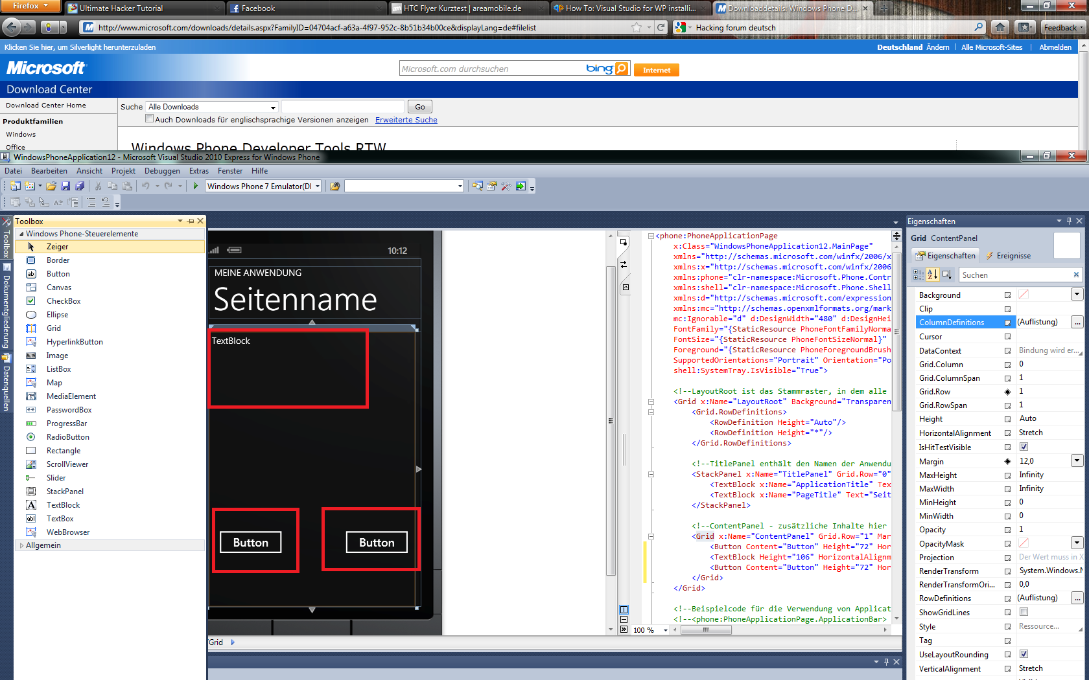Open the Toolbox toolbar icon

pos(506,187)
